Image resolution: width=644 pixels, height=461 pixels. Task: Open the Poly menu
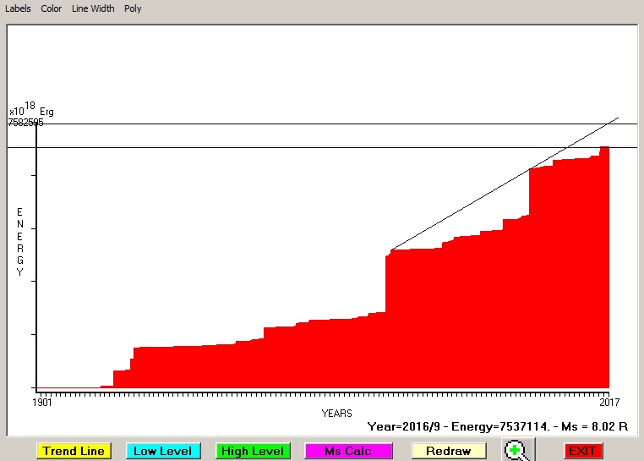(133, 8)
